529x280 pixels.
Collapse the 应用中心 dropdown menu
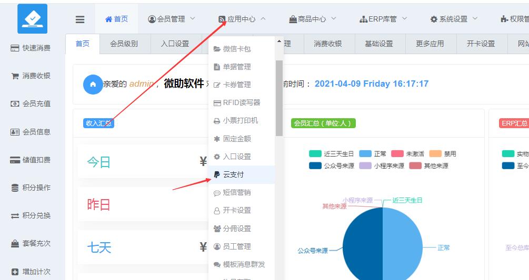[242, 19]
